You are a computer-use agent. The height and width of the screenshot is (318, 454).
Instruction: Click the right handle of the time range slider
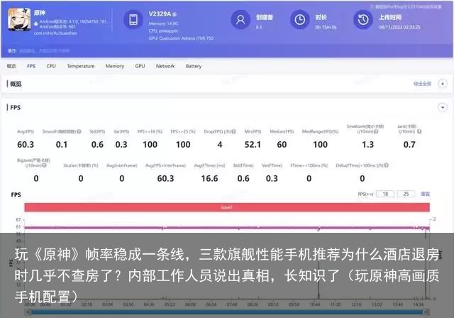pyautogui.click(x=426, y=312)
